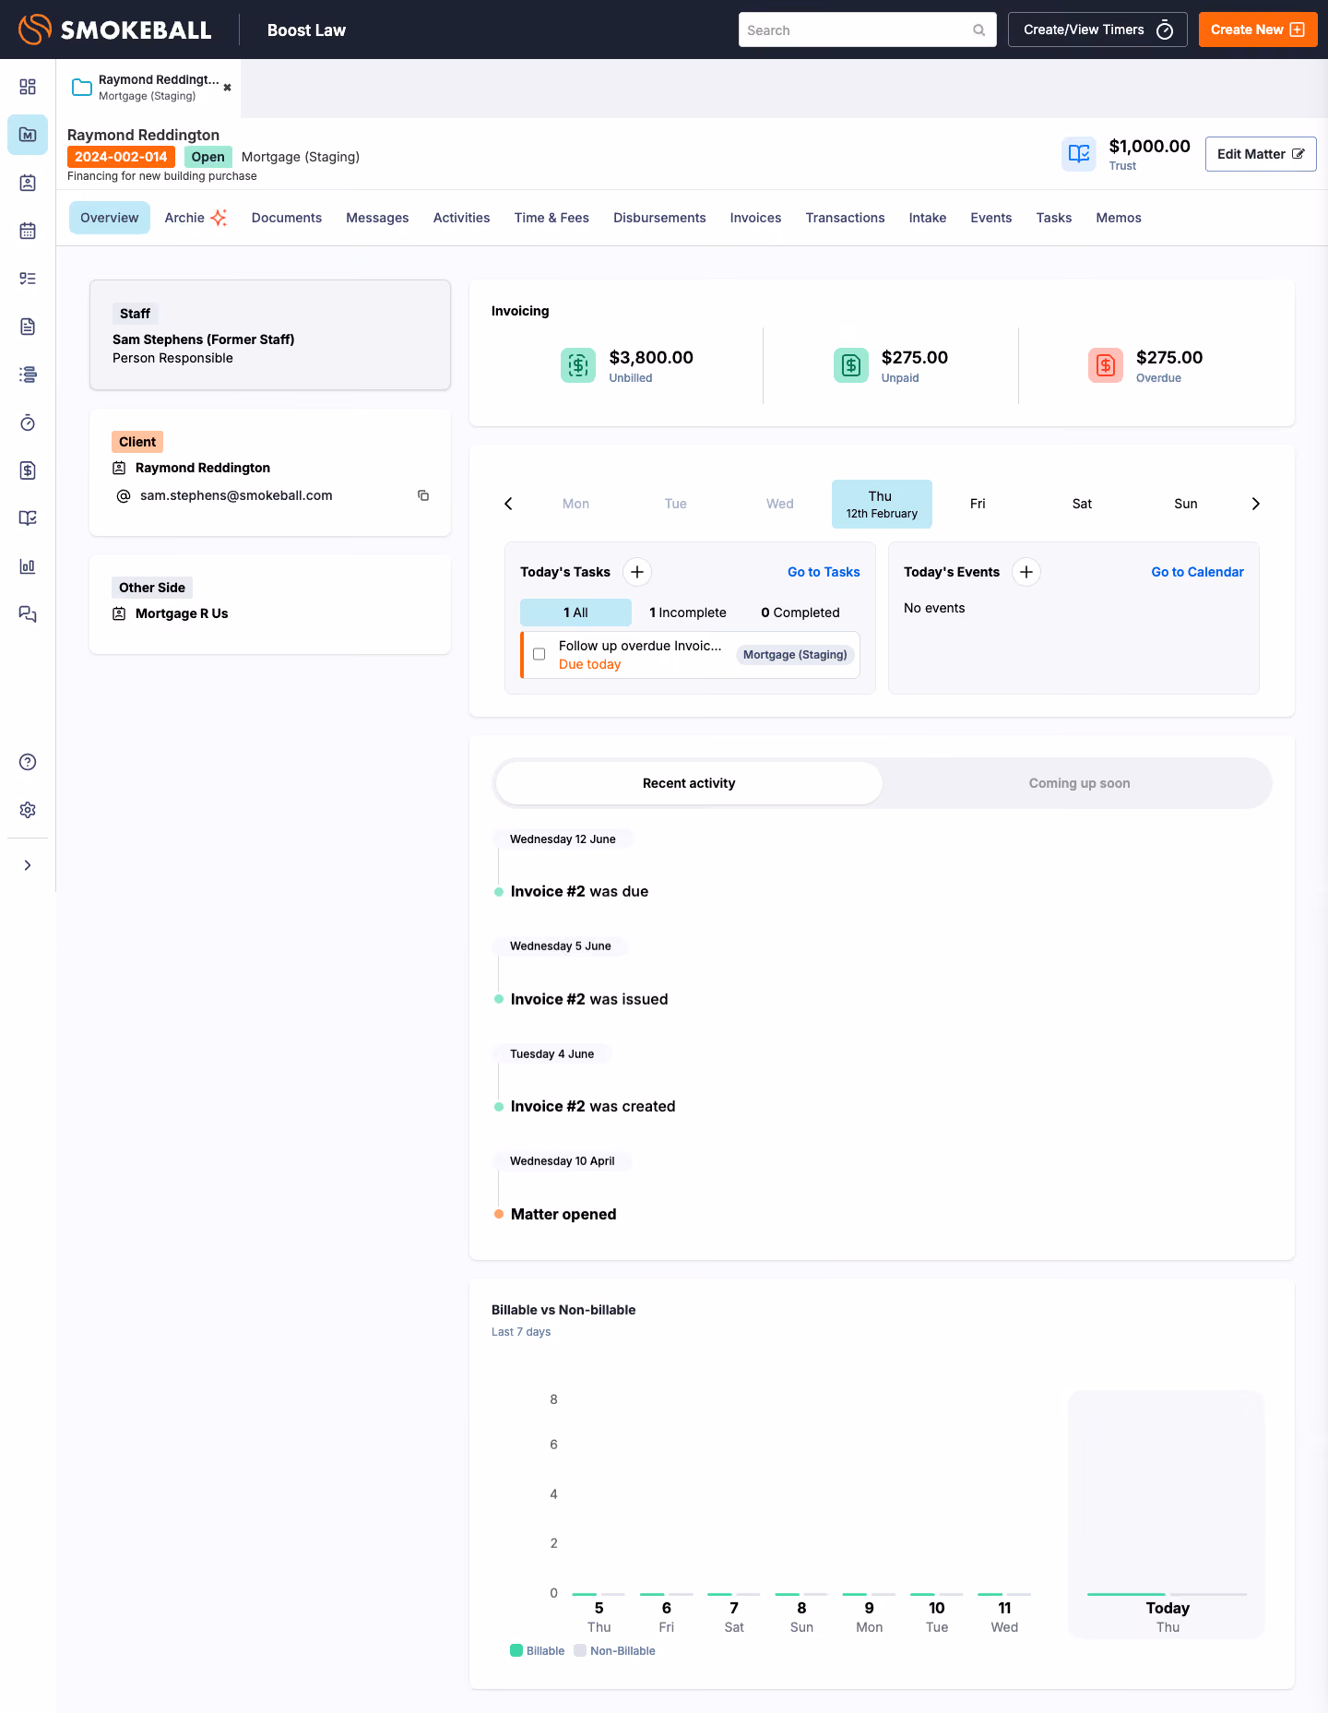
Task: Open the Contacts icon in sidebar
Action: 28,183
